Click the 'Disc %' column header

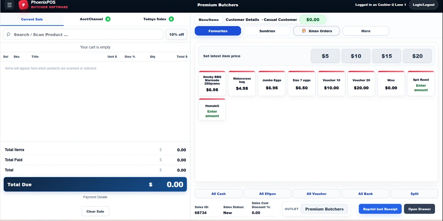click(130, 57)
